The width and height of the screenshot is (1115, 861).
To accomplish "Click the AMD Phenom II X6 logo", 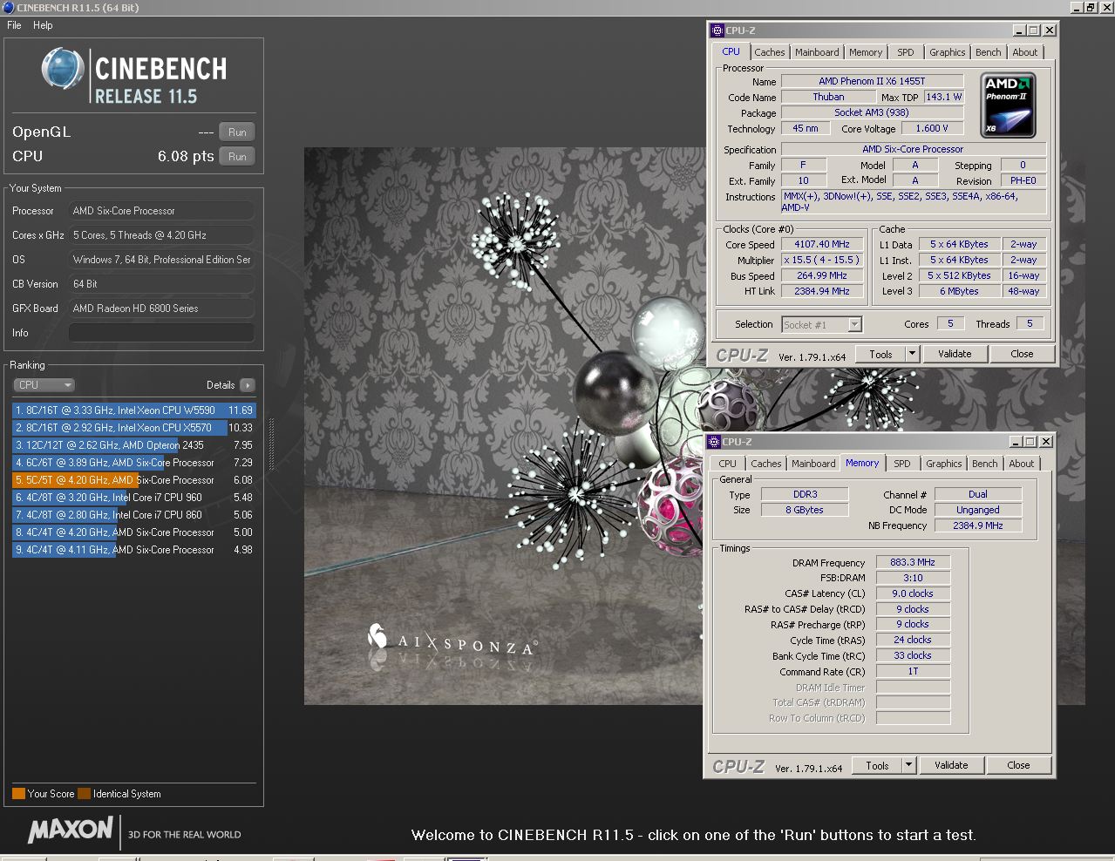I will [x=1008, y=105].
